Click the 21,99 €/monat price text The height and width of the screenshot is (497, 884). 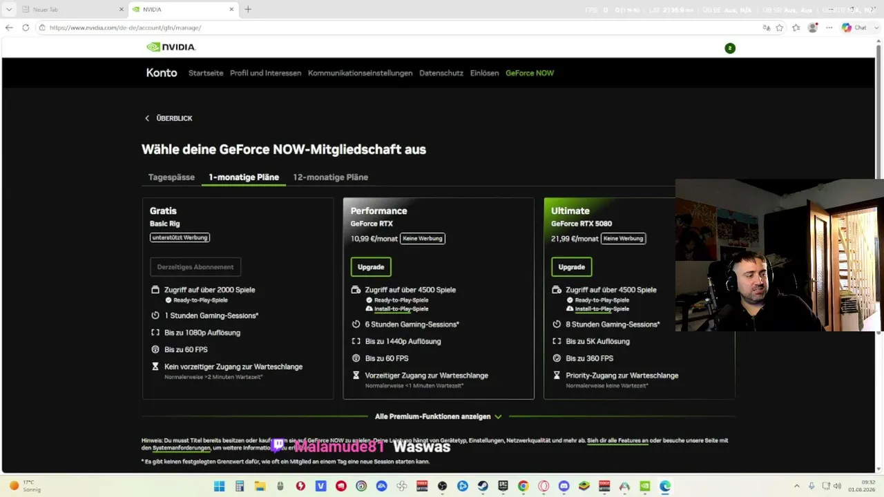coord(575,239)
